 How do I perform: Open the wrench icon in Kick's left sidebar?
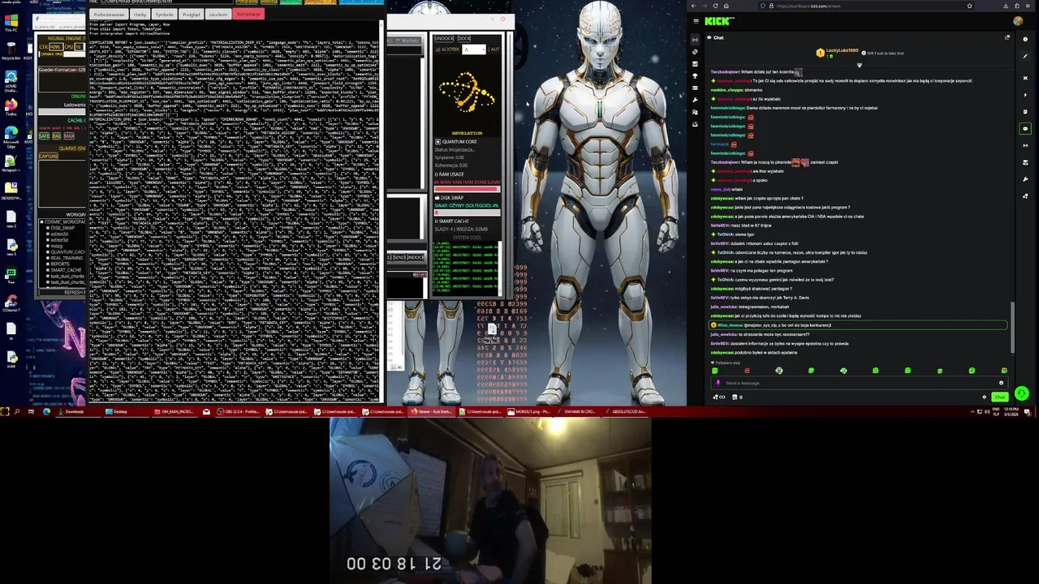tap(695, 100)
